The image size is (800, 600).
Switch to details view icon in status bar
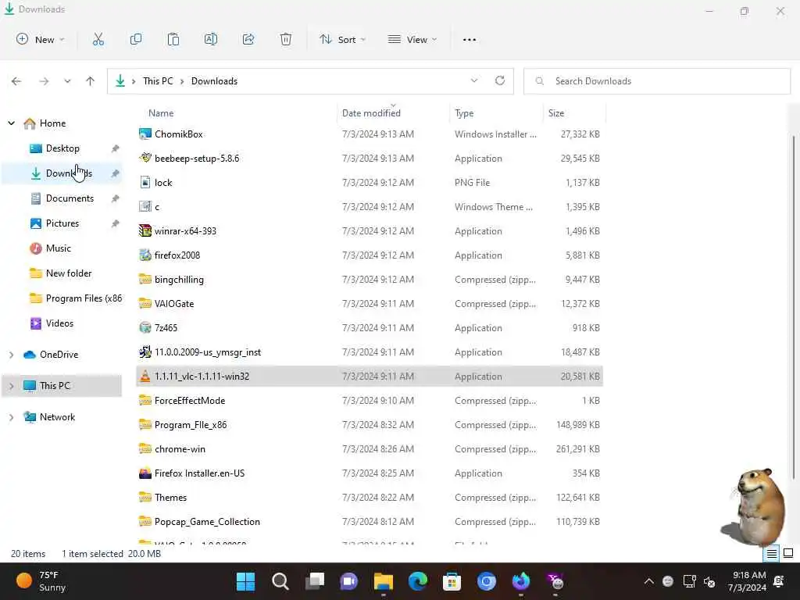click(772, 553)
